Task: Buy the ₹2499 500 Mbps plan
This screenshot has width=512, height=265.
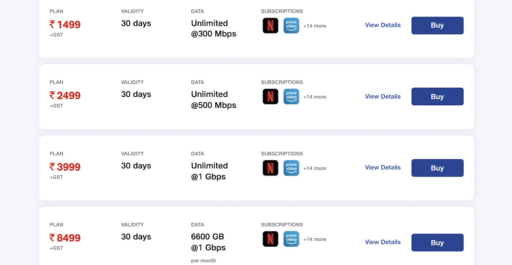Action: point(437,97)
